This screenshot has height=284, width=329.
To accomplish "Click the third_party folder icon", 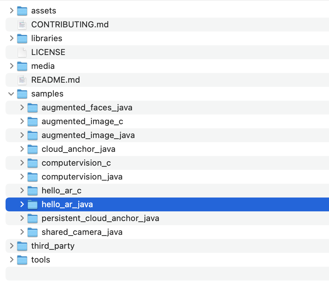I will pos(22,246).
